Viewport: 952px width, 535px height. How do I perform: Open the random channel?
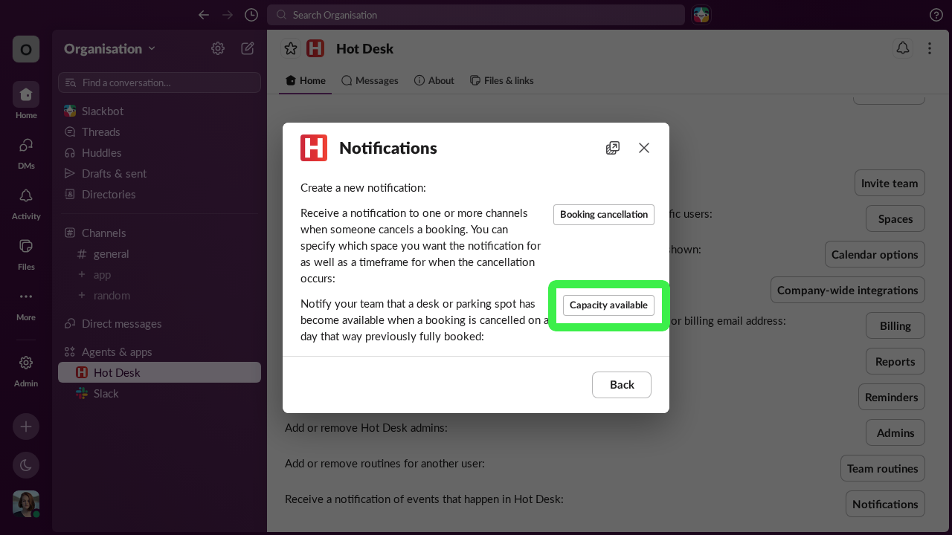point(159,295)
